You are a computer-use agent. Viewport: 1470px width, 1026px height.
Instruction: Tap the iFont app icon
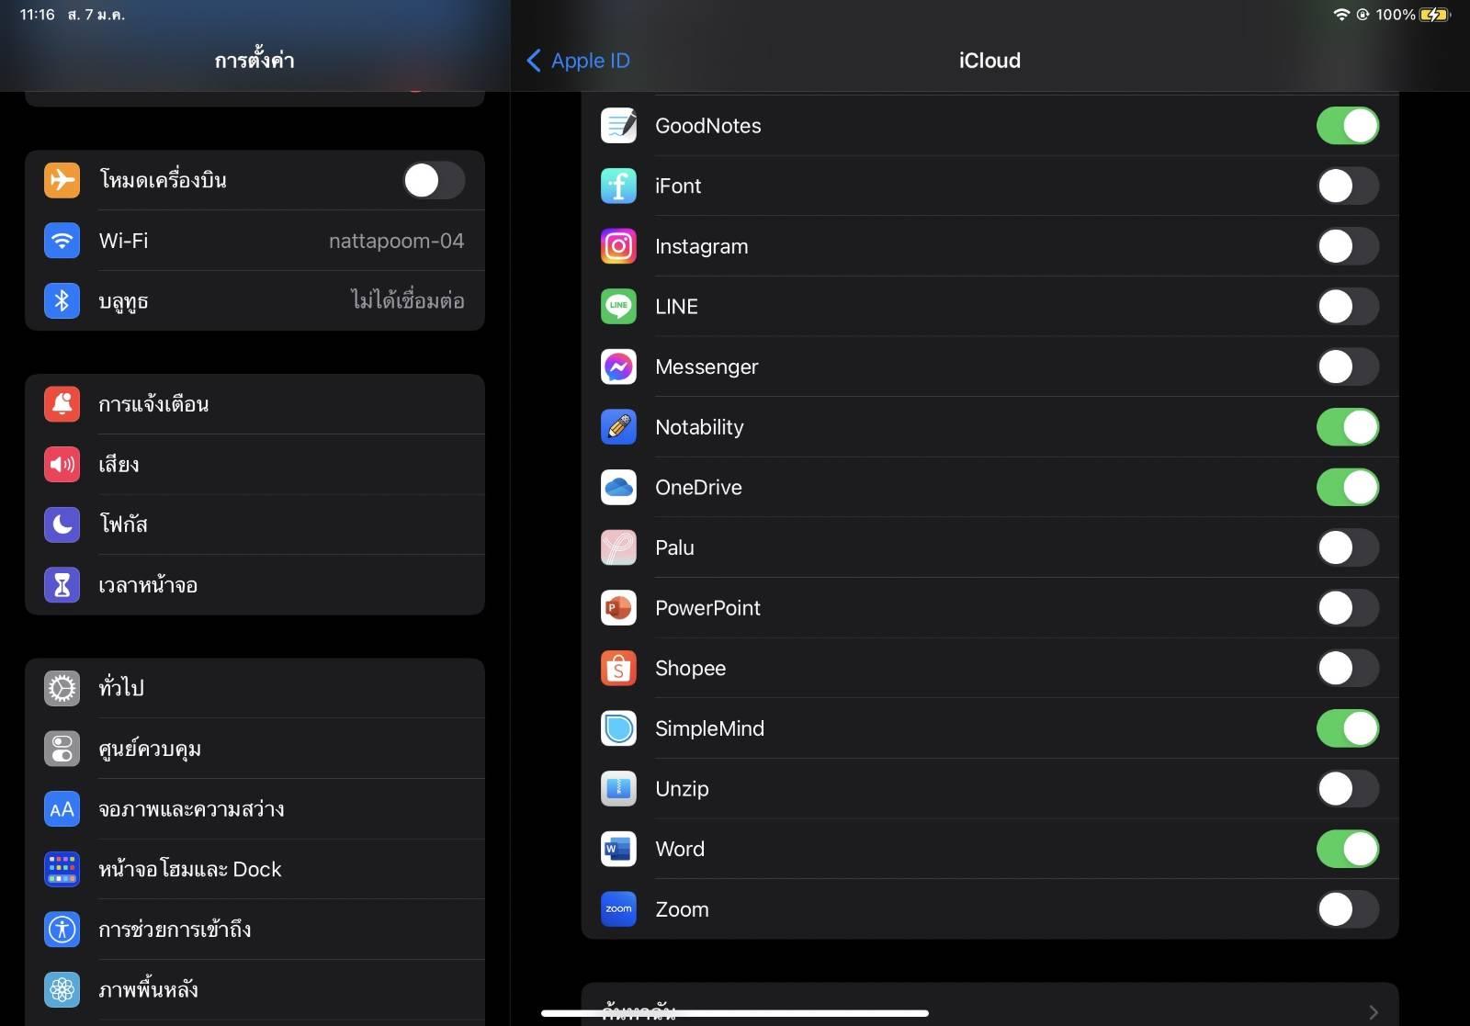pos(618,186)
